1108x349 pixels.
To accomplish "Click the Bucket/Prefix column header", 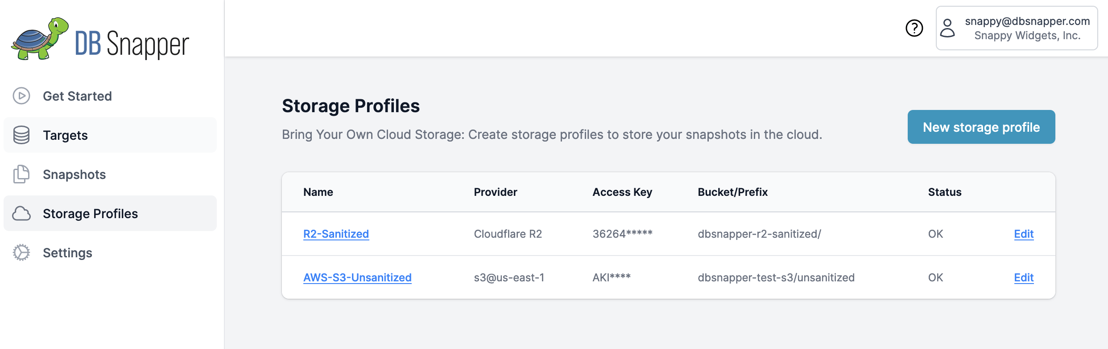I will 733,192.
